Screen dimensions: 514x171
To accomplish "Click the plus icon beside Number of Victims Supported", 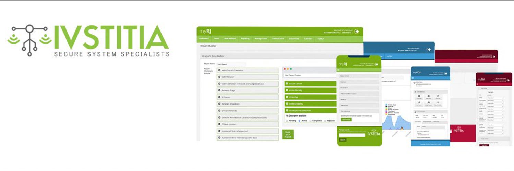I will click(x=219, y=131).
